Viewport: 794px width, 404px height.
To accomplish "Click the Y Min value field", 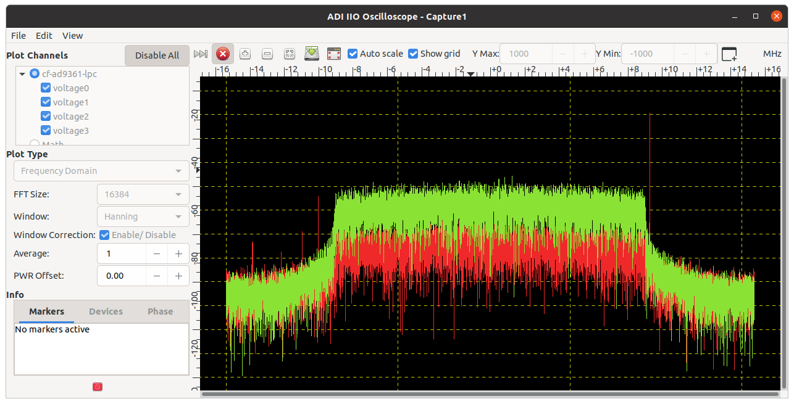I will pos(648,54).
